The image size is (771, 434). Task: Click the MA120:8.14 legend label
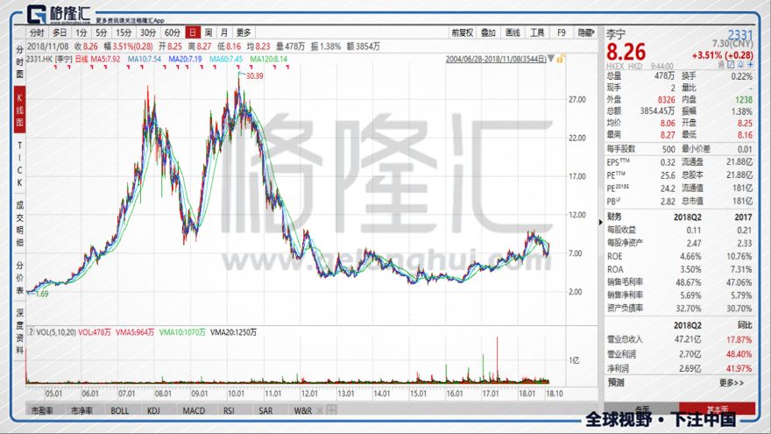point(268,59)
